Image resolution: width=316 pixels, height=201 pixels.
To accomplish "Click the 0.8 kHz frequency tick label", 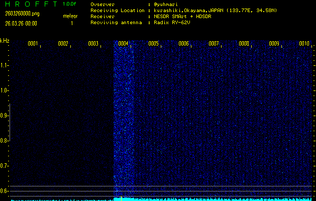I will point(5,141).
